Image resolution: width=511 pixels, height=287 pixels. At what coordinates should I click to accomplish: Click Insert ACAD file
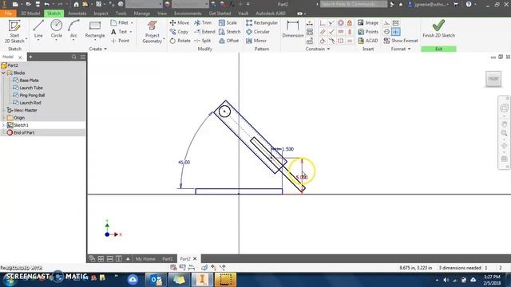(367, 41)
